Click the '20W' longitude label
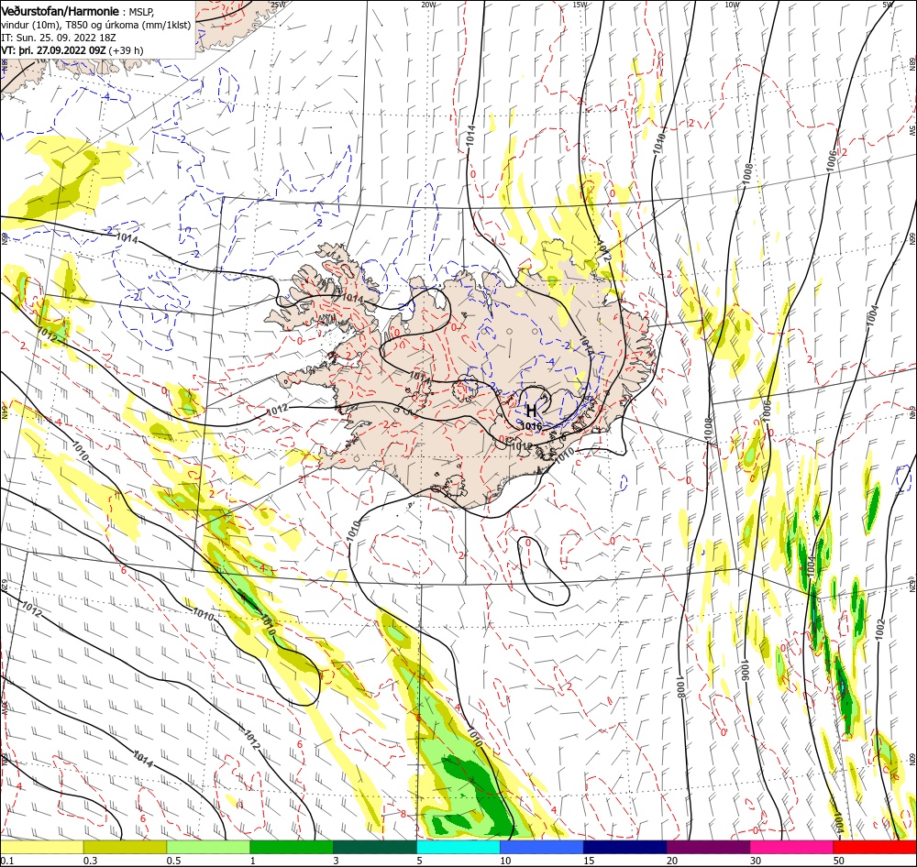This screenshot has width=917, height=867. tap(428, 5)
